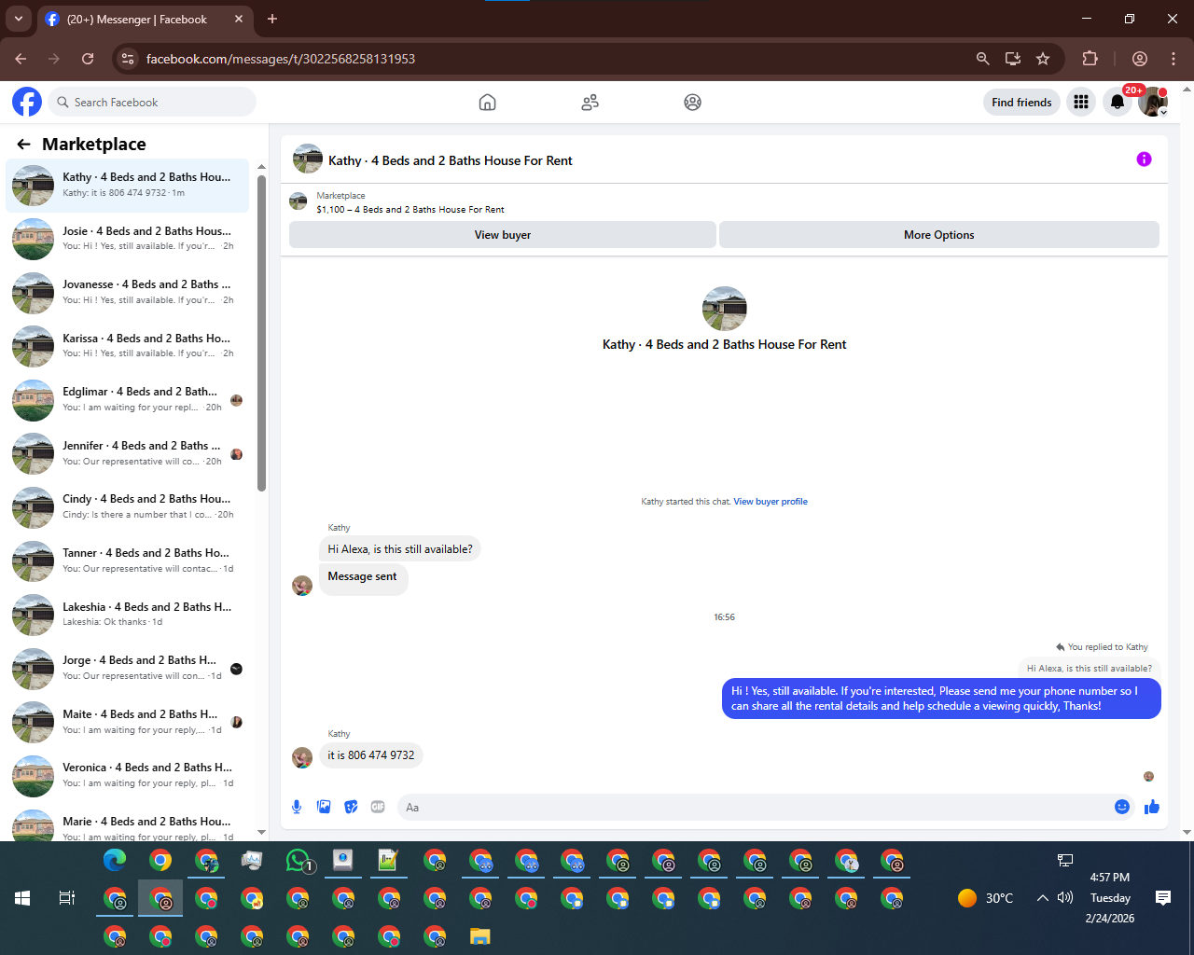Open conversation information purple icon

(x=1144, y=159)
